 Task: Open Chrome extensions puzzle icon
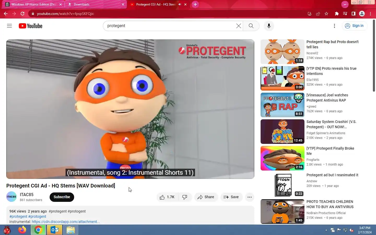(337, 14)
